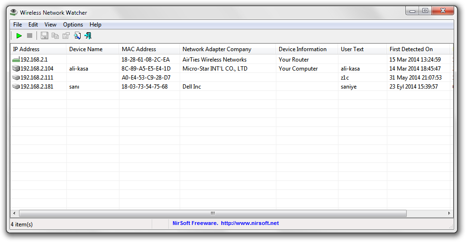The height and width of the screenshot is (242, 466).
Task: Click the floppy disk Save icon
Action: coord(45,36)
